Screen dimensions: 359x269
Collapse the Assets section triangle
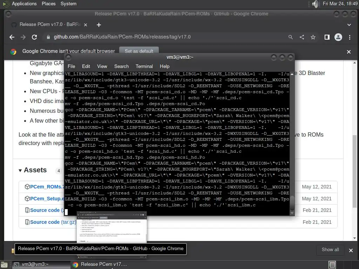20,171
